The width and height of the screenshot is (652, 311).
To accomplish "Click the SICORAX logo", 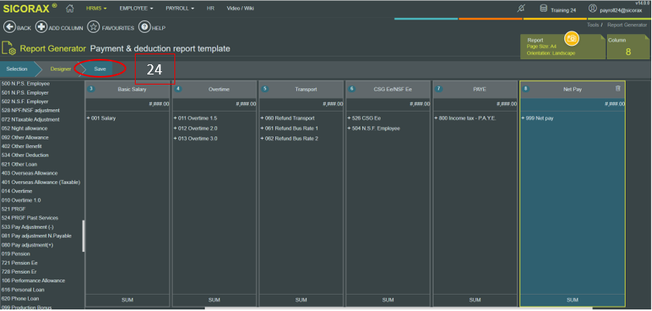I will [30, 9].
